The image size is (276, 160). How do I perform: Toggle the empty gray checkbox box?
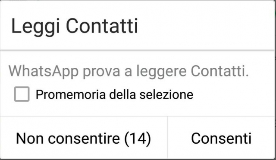pyautogui.click(x=22, y=94)
